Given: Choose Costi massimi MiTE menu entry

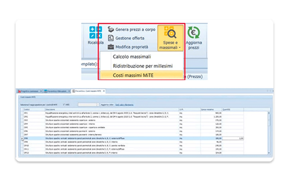Looking at the screenshot, I should point(133,75).
